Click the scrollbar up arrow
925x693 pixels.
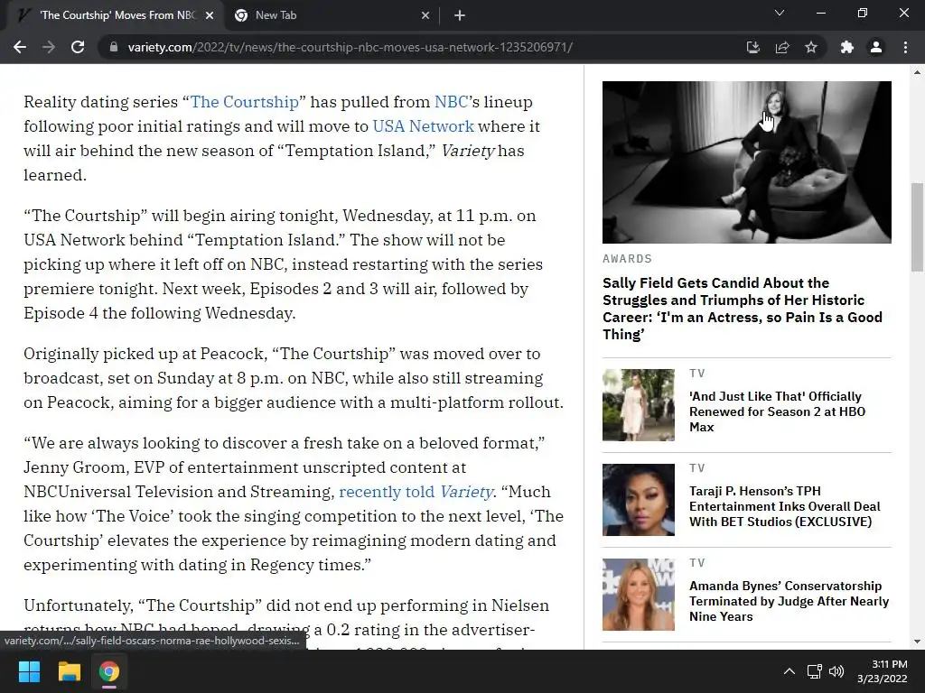917,72
